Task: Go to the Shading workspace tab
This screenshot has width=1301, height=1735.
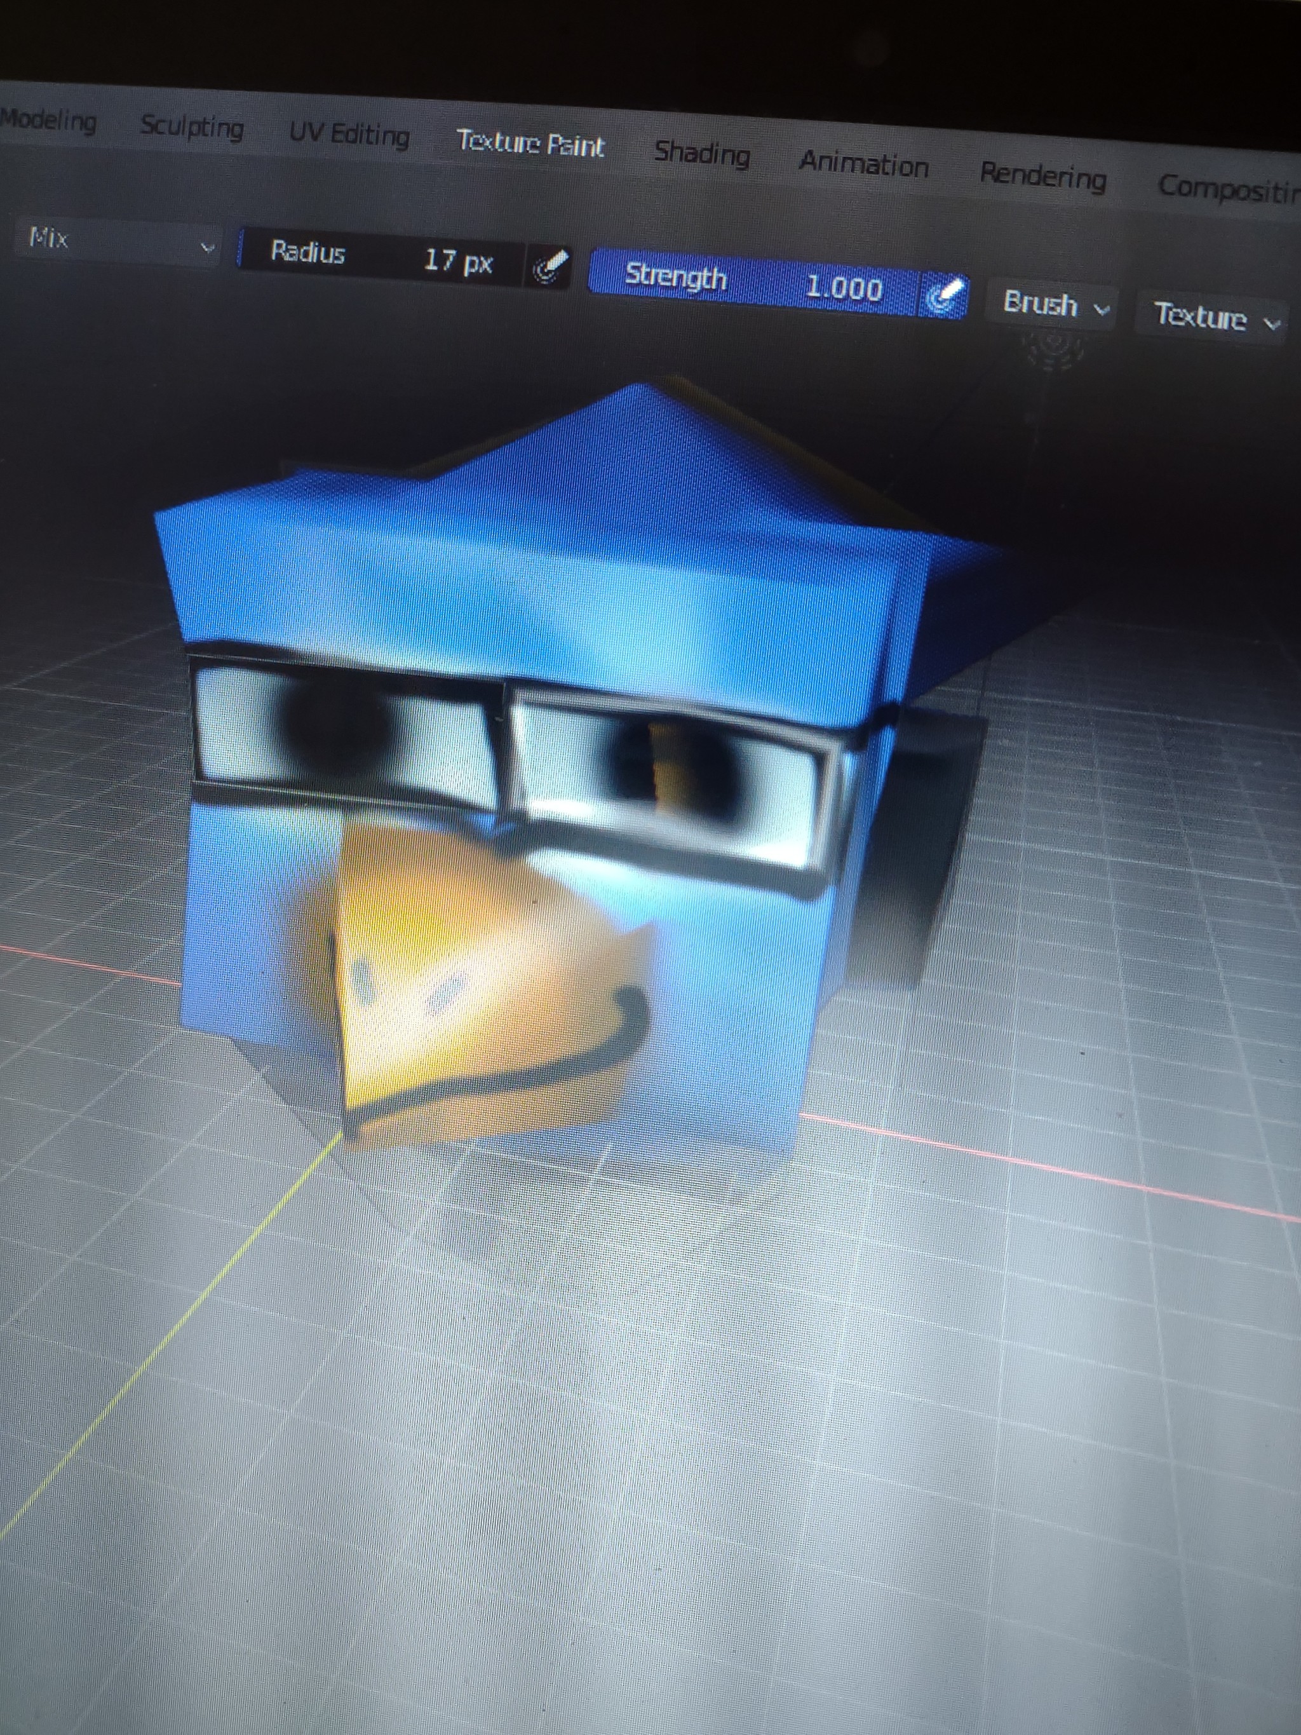Action: 702,154
